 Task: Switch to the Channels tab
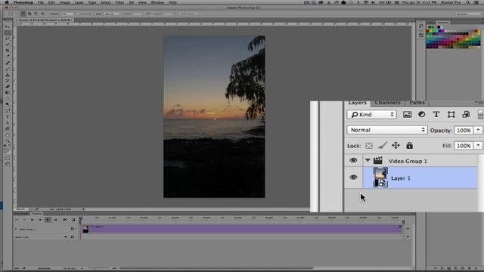tap(387, 103)
